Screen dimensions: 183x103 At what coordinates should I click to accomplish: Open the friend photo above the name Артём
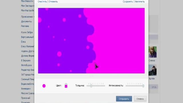tap(152, 70)
